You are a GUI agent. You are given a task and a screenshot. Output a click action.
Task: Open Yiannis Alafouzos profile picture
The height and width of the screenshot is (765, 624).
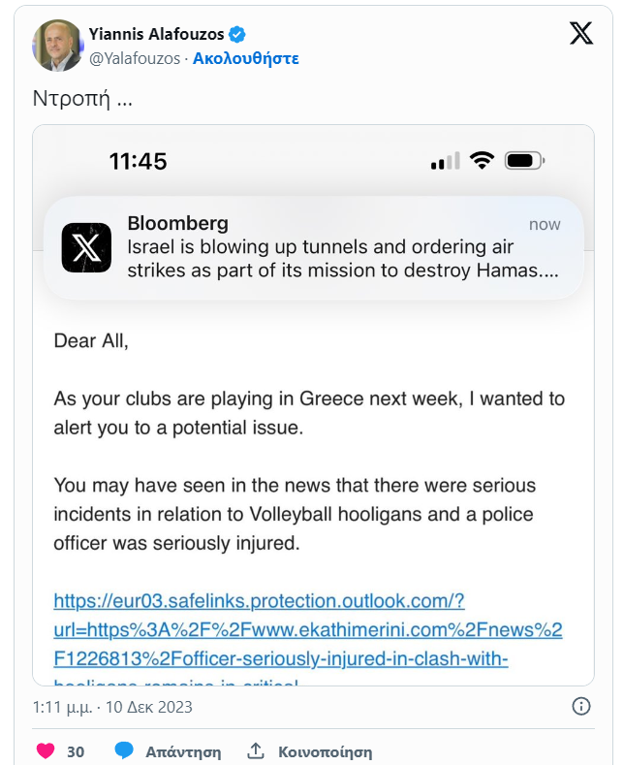click(57, 45)
